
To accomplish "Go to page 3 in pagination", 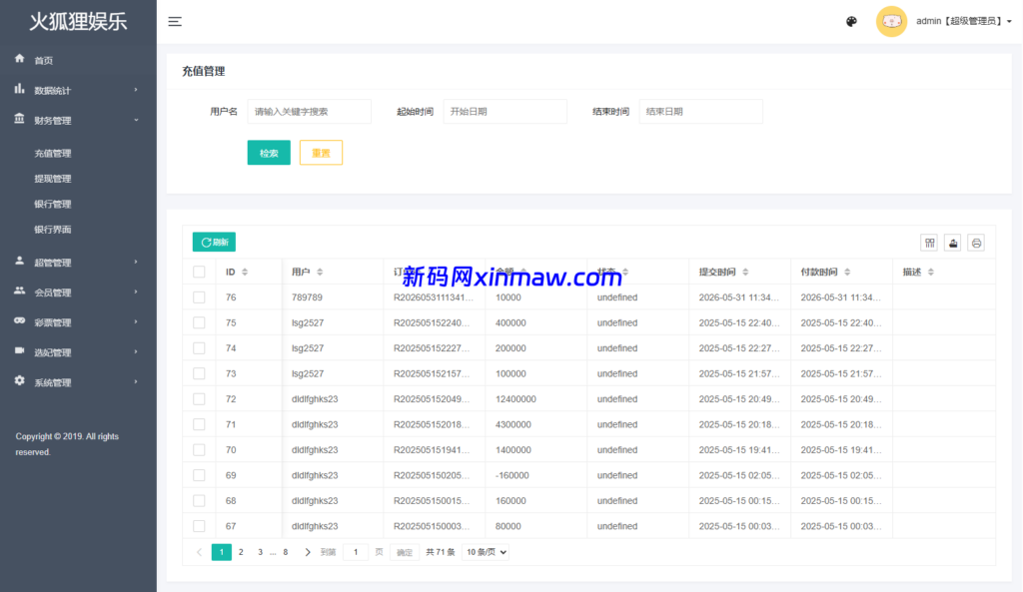I will click(260, 552).
